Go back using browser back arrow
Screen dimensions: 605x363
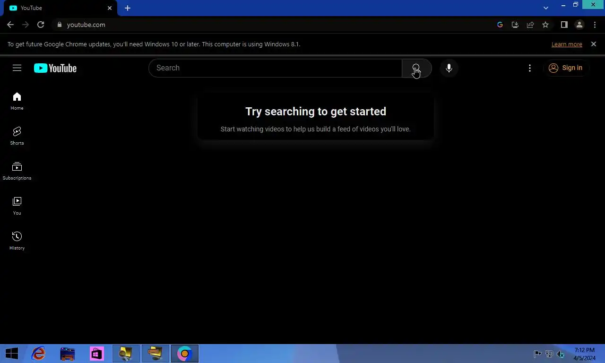tap(10, 25)
